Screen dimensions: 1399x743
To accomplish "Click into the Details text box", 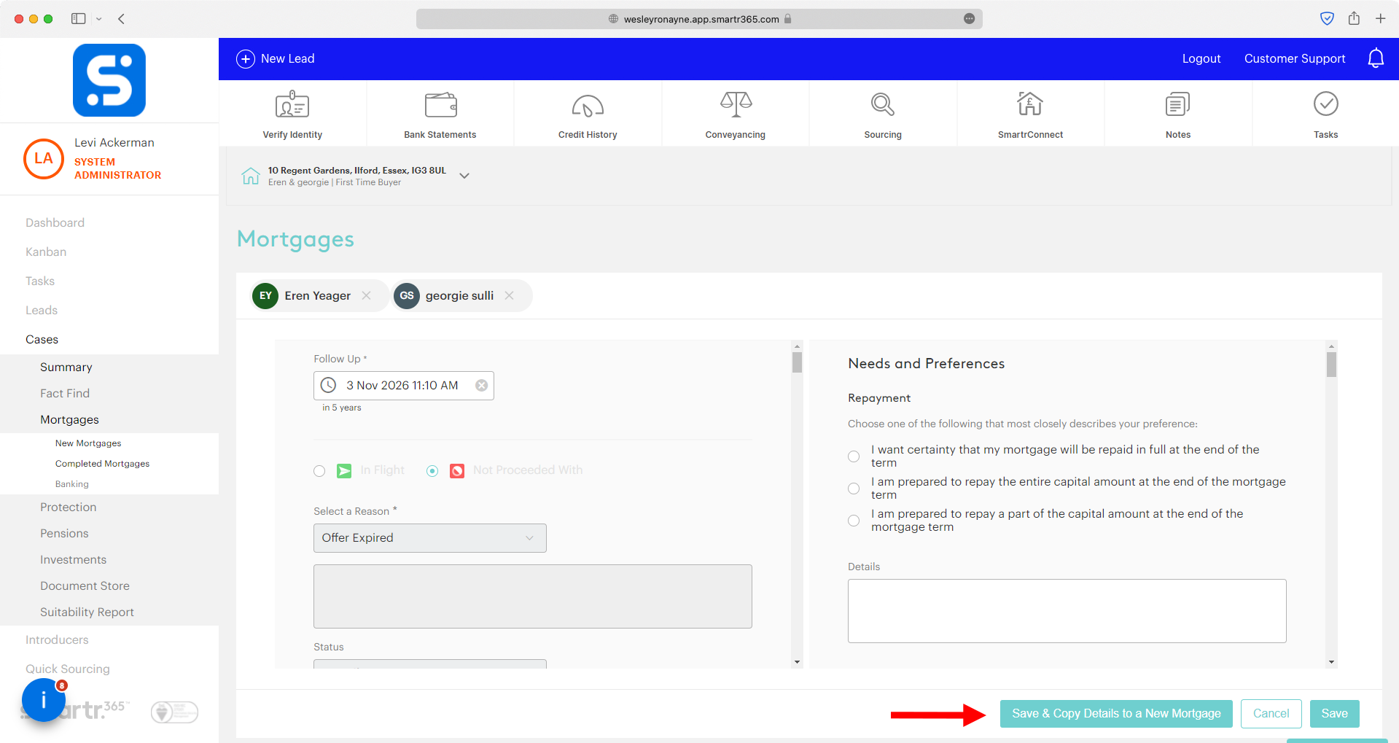I will [1067, 611].
